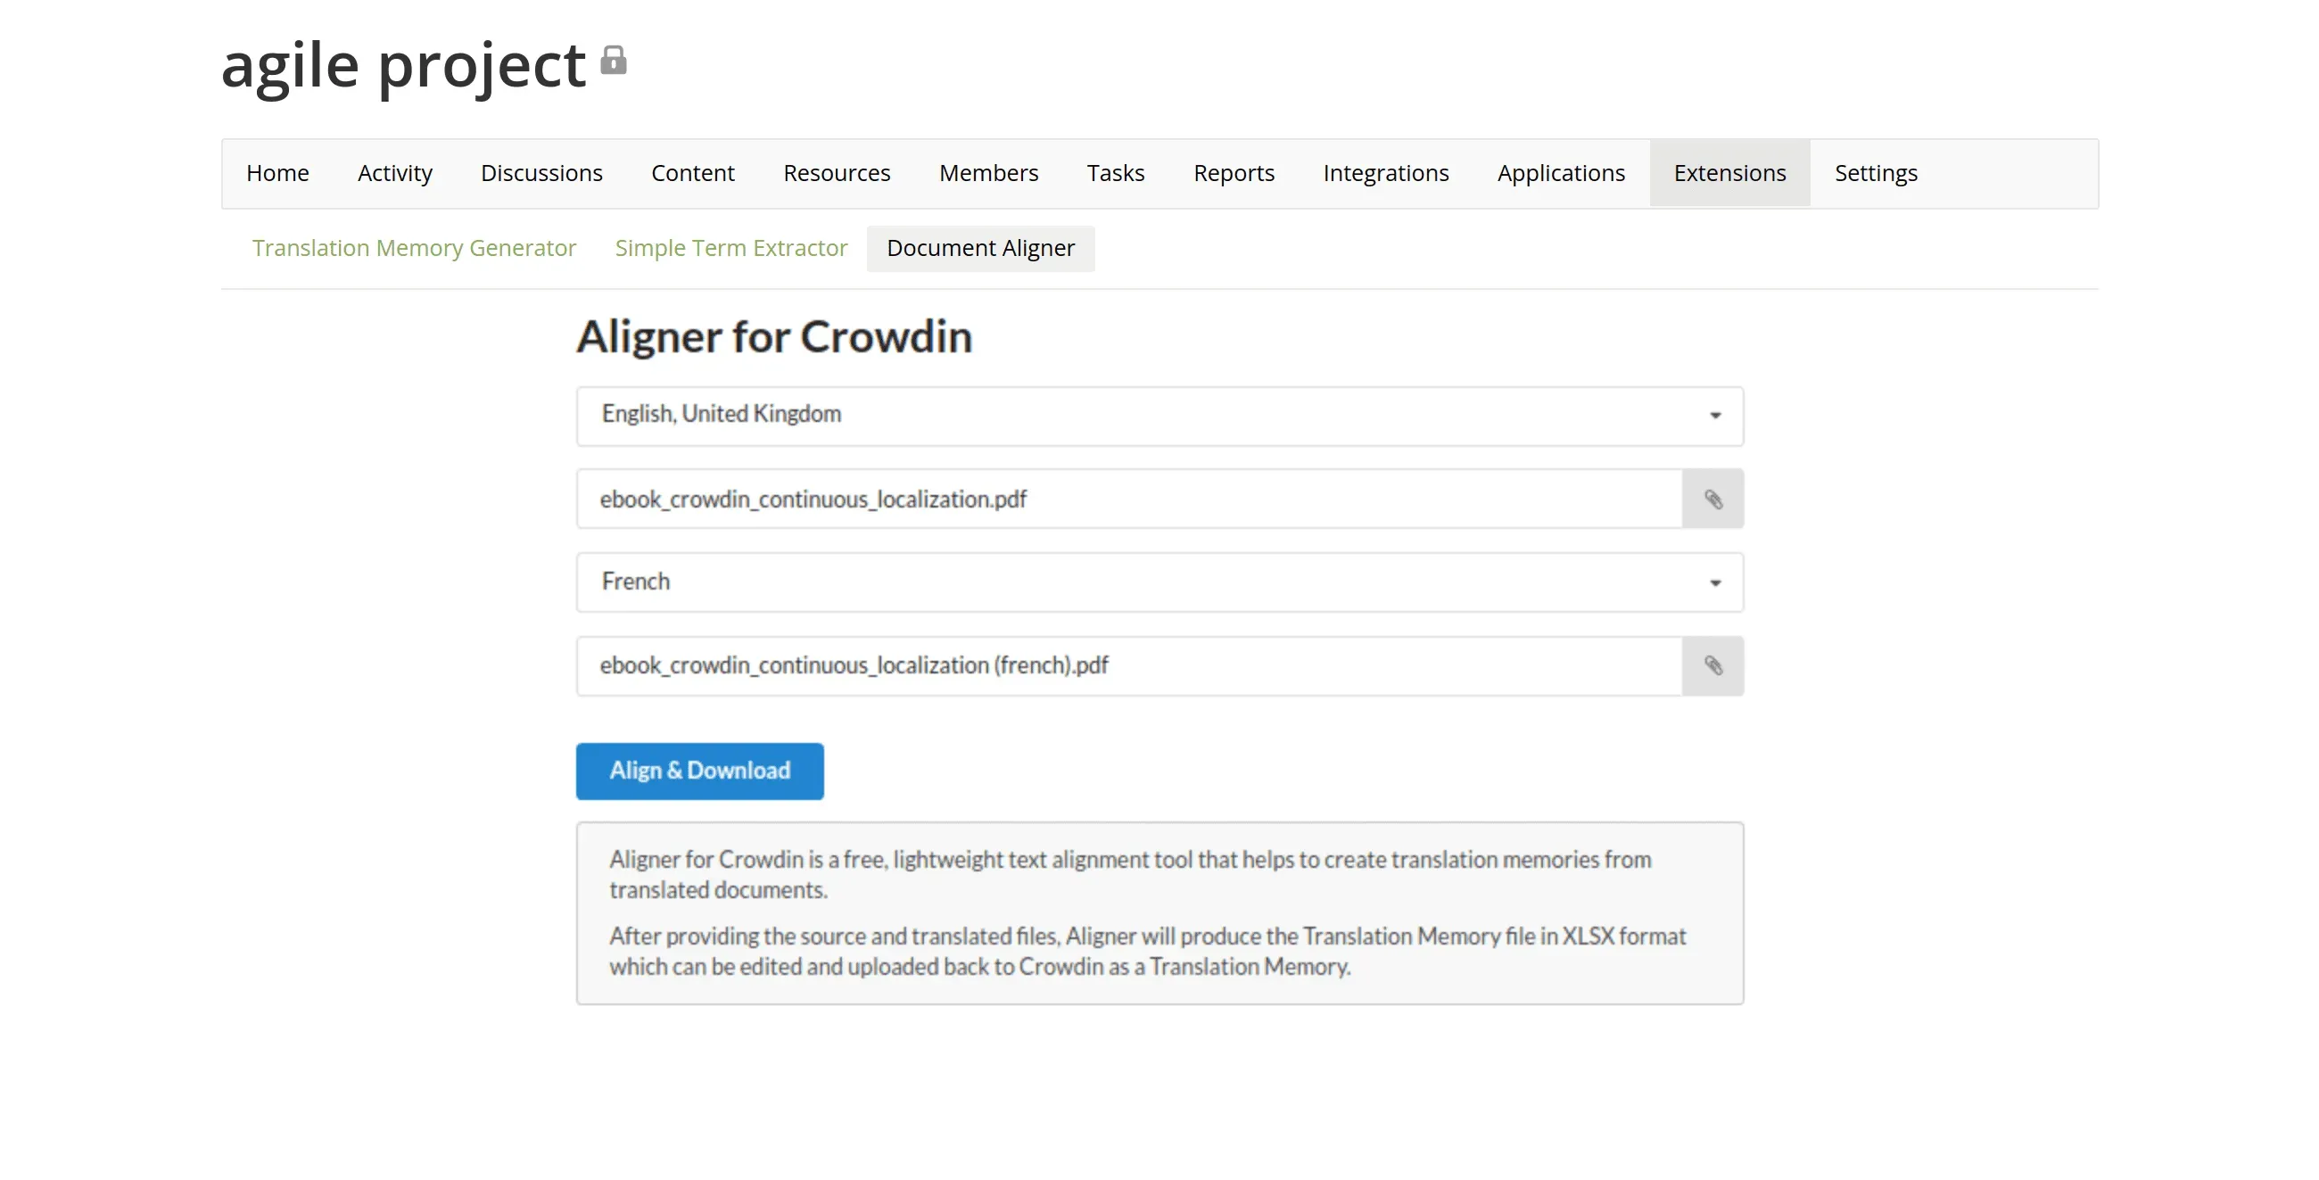This screenshot has width=2319, height=1180.
Task: Select the Document Aligner tab
Action: [x=980, y=248]
